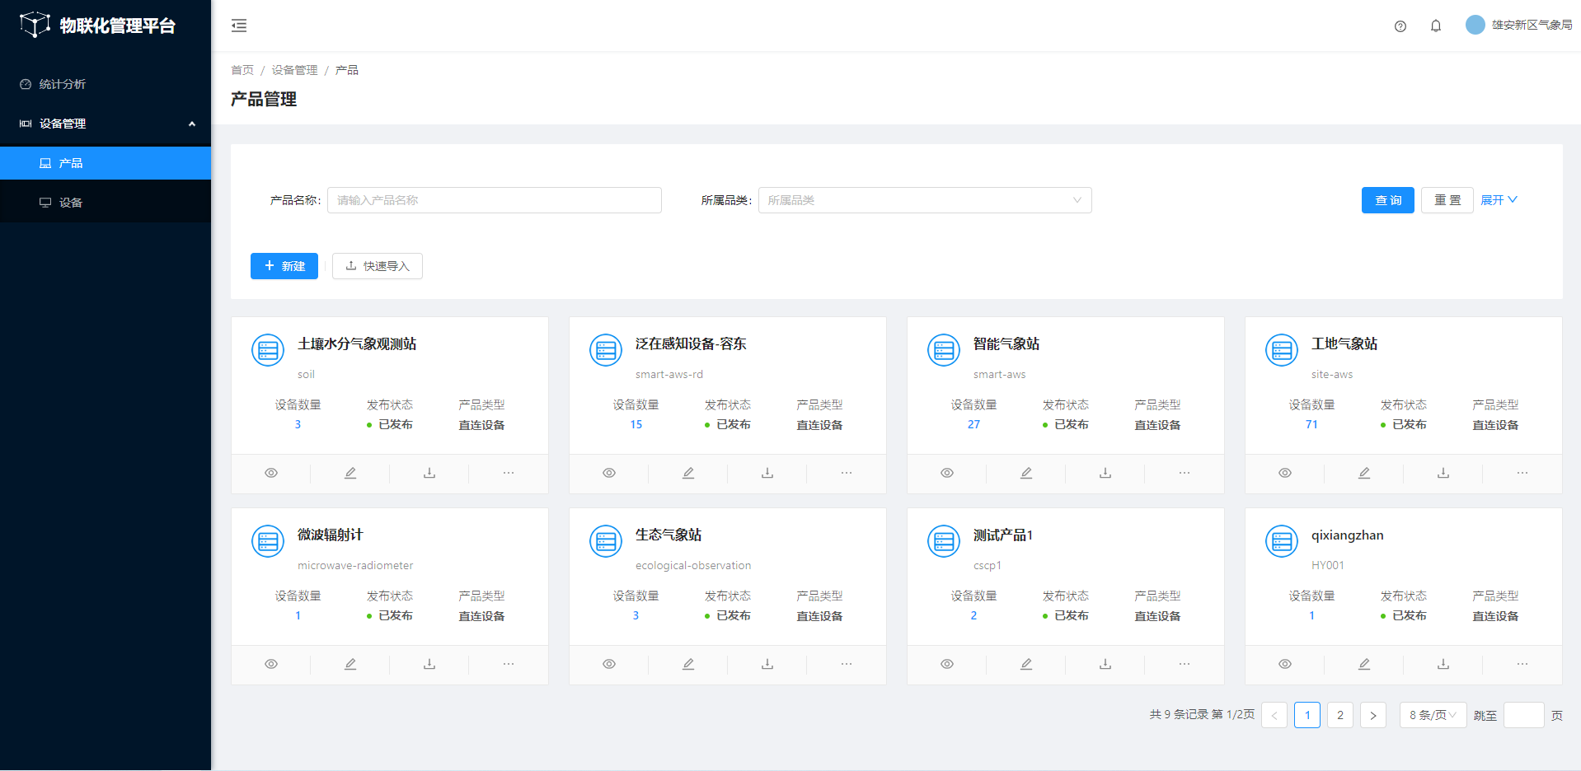Click the view eye icon on 测试产品1 card
The height and width of the screenshot is (771, 1581).
click(947, 664)
